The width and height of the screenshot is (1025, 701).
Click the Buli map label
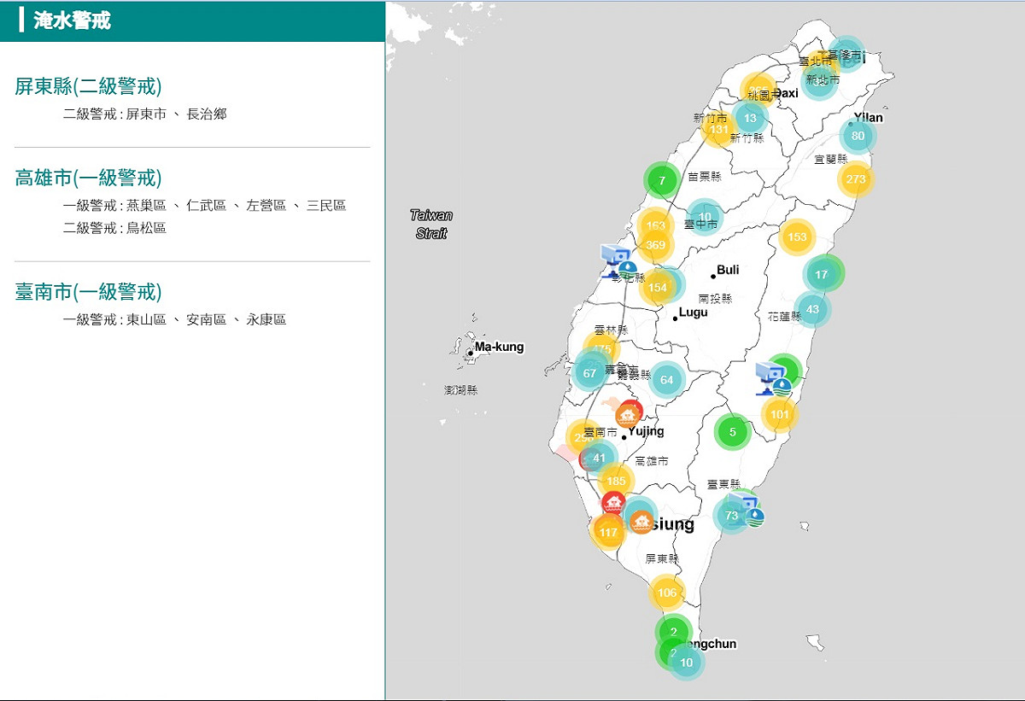729,270
